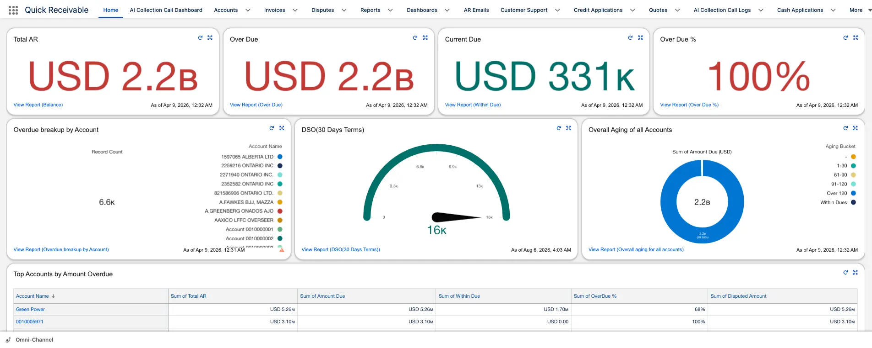Image resolution: width=872 pixels, height=348 pixels.
Task: Refresh the DSO(30 Days Terms) gauge
Action: pyautogui.click(x=559, y=128)
